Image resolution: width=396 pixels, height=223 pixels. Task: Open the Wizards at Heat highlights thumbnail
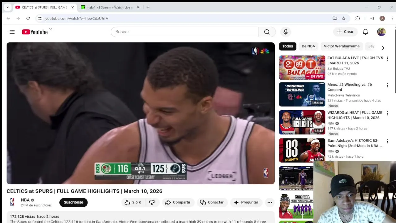coord(302,122)
